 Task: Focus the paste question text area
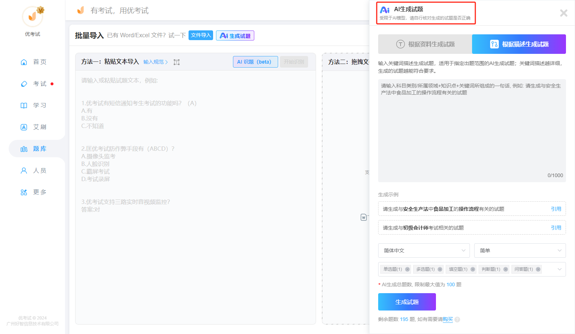(x=195, y=197)
